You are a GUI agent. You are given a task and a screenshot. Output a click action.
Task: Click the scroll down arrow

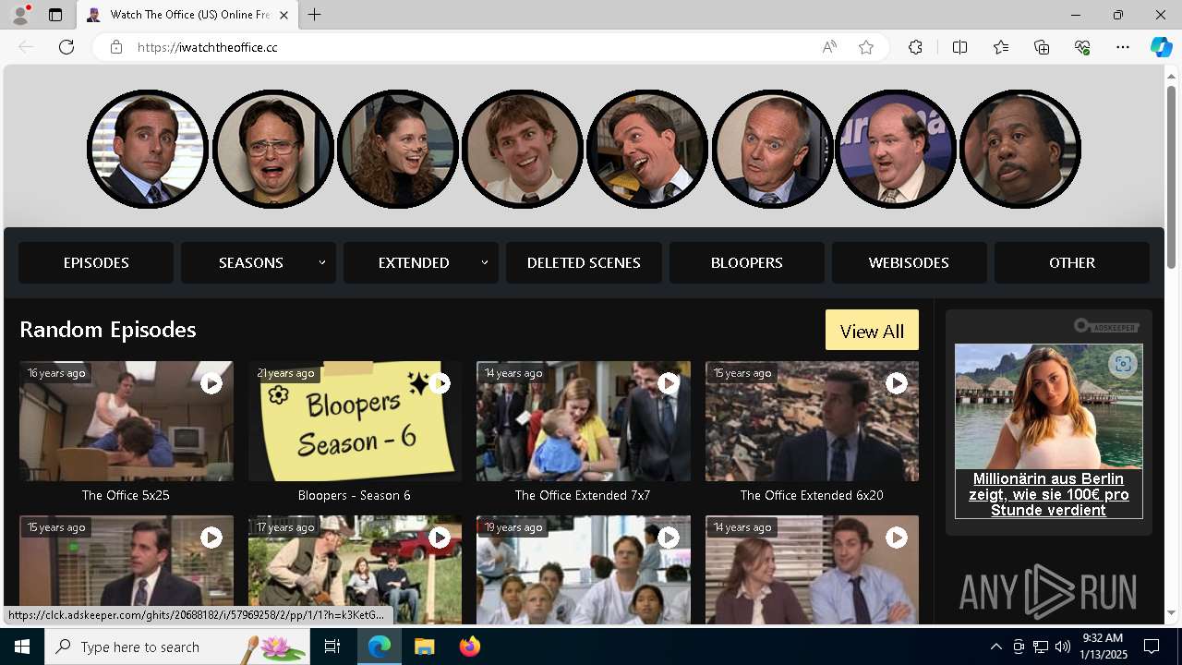pos(1172,612)
